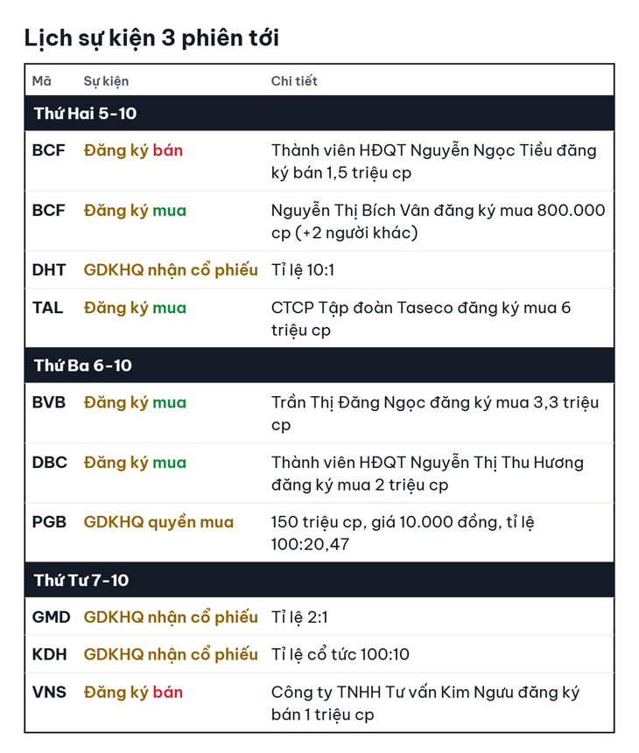Click the Sự kiện column header
This screenshot has width=639, height=753.
point(106,81)
